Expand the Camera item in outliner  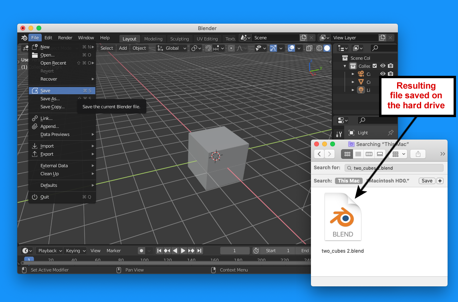(x=353, y=74)
